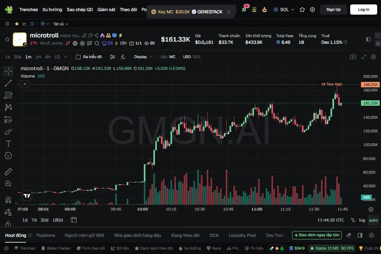
Task: Click the GMGN frog logo
Action: 9,10
